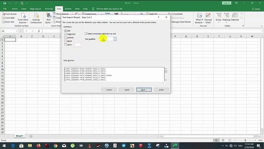Click Back in Text Import Wizard
Image resolution: width=264 pixels, height=149 pixels.
tap(127, 90)
